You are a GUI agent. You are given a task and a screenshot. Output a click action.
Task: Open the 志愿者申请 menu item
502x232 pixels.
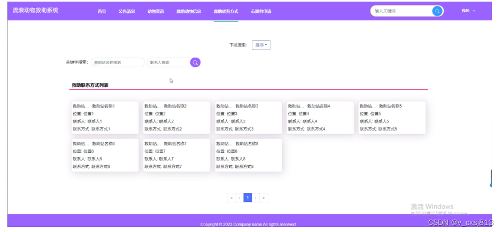[x=261, y=11]
